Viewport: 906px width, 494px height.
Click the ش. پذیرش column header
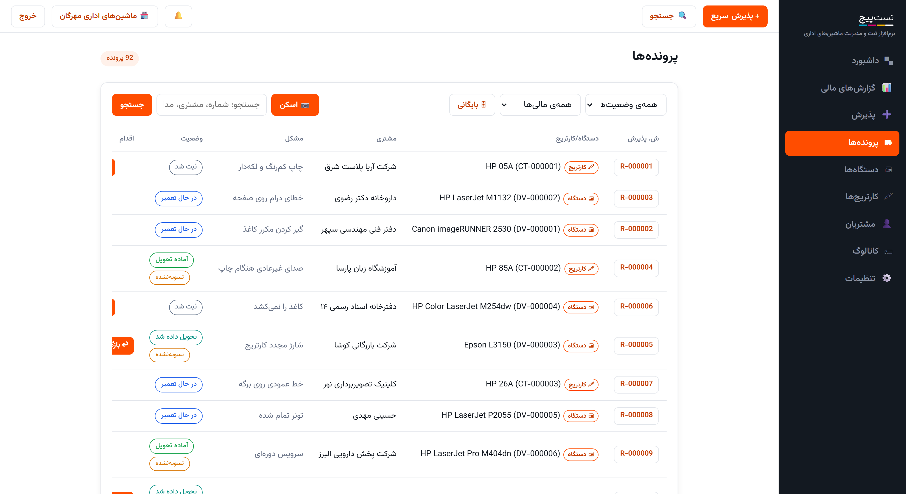click(x=643, y=139)
